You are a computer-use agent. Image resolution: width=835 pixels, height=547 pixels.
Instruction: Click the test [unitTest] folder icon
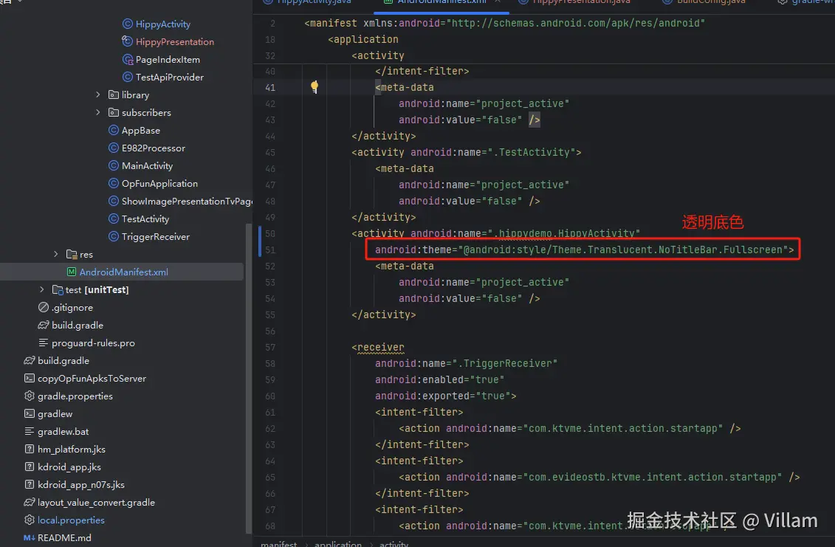pos(58,290)
